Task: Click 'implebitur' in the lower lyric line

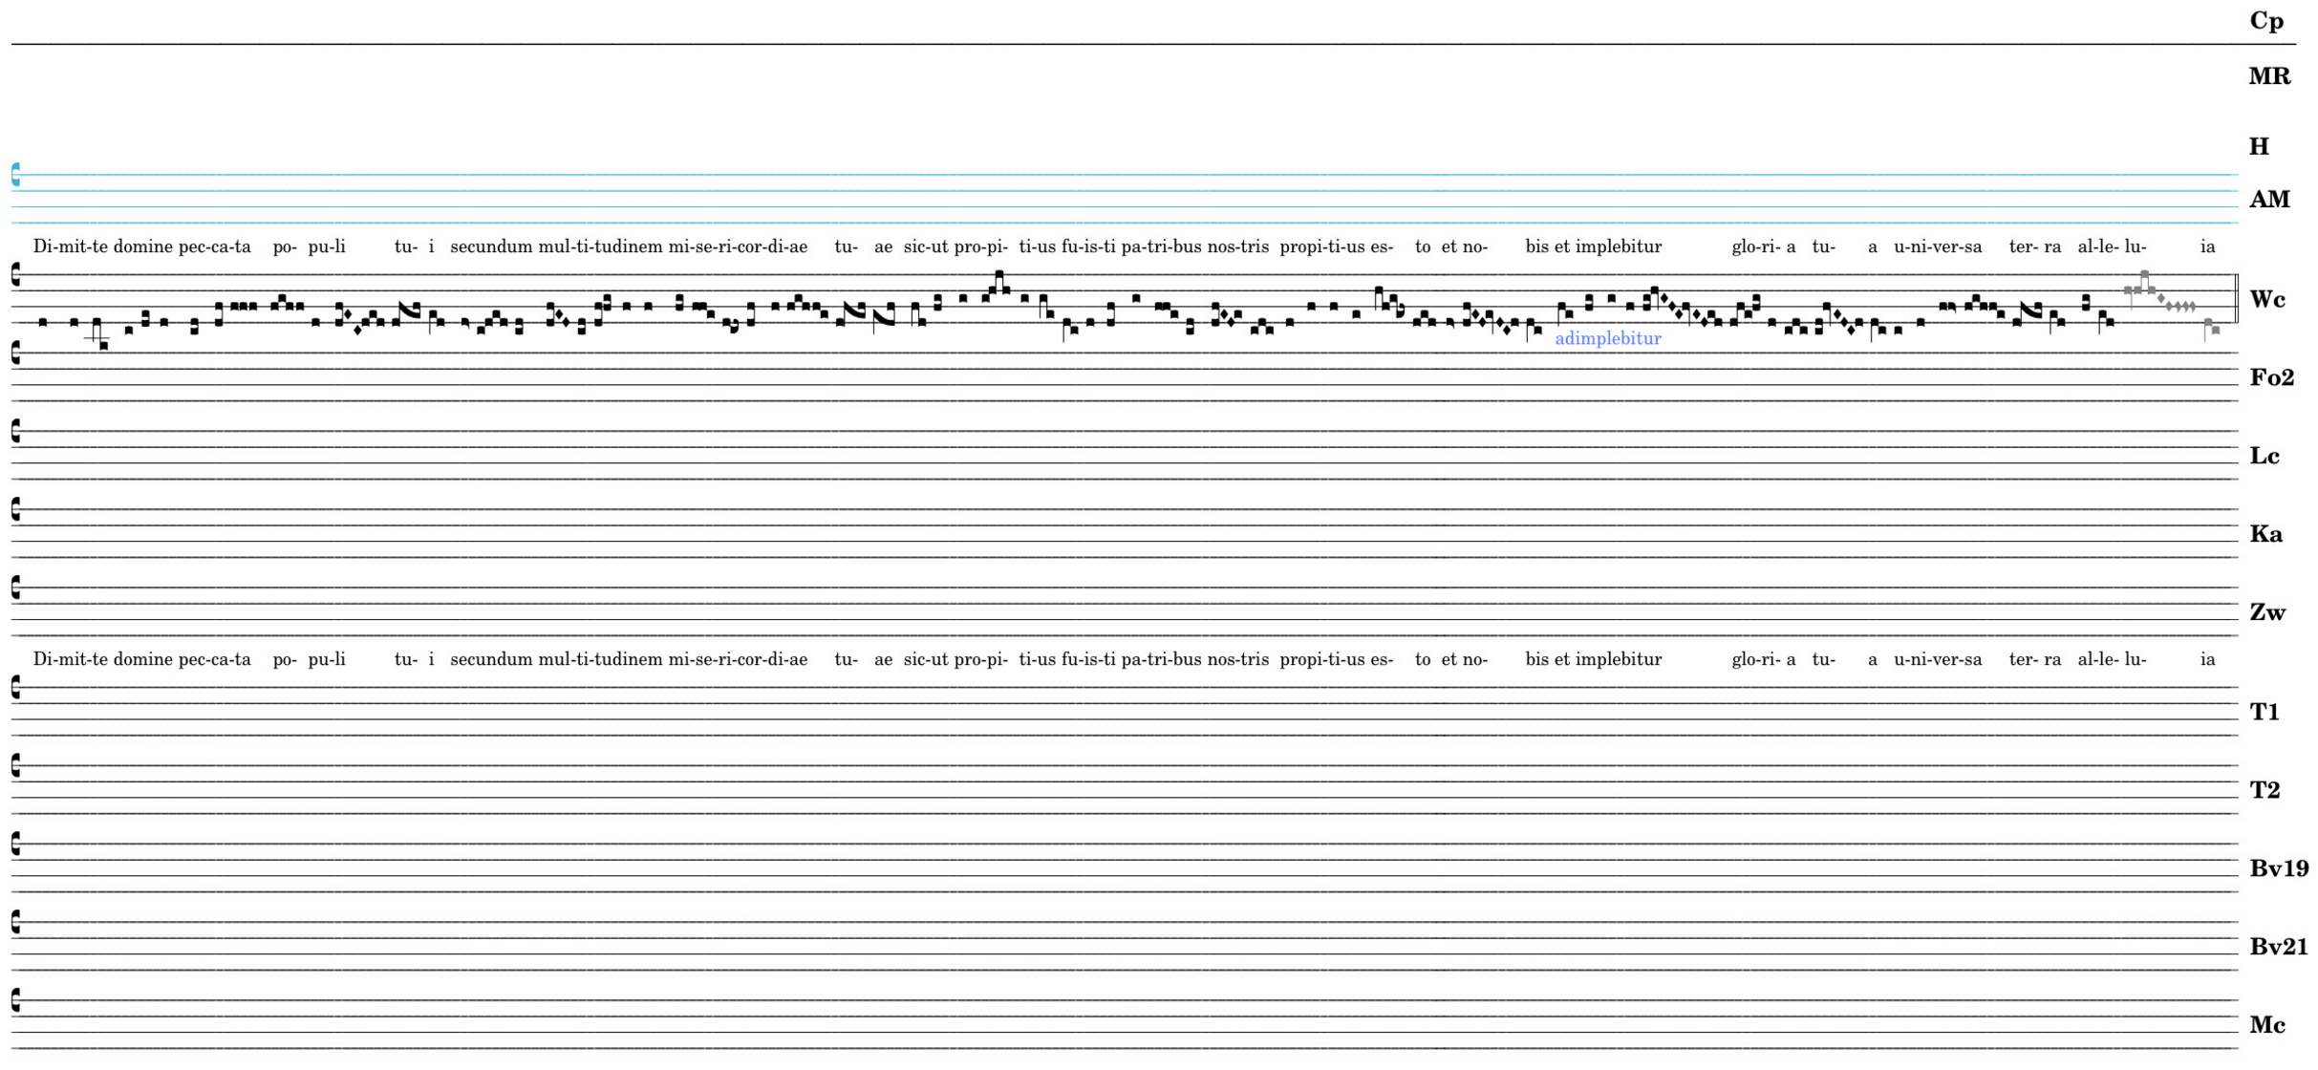Action: 1618,660
